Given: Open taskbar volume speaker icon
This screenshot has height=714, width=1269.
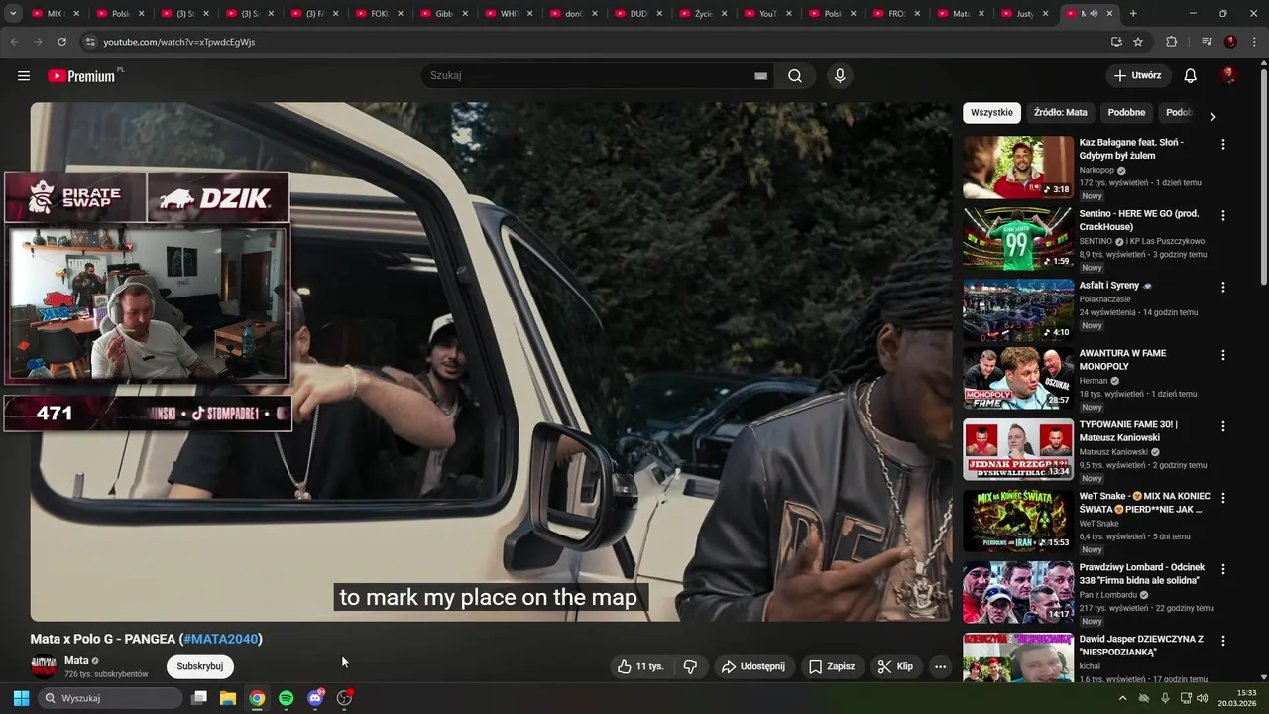Looking at the screenshot, I should click(1202, 698).
